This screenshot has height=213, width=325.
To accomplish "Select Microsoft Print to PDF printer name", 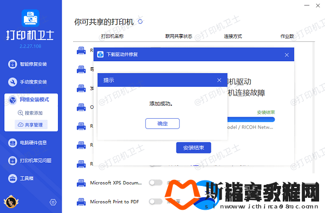I will pyautogui.click(x=114, y=202).
